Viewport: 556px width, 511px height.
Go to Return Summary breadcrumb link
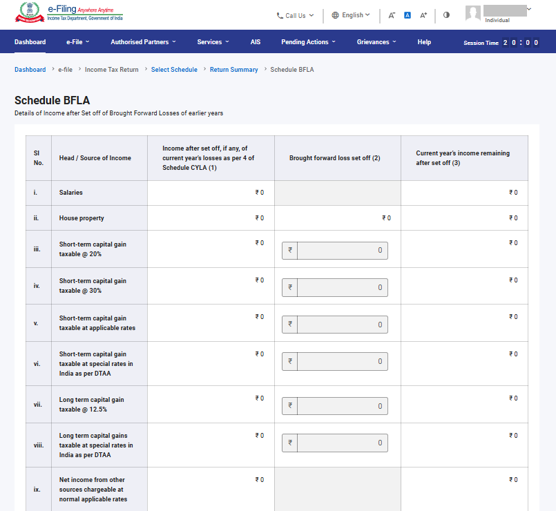[x=233, y=70]
